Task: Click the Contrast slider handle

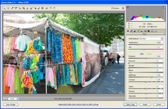Action: (146, 82)
